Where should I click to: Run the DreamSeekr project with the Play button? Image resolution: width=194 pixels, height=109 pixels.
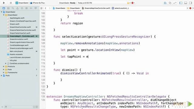(4, 3)
